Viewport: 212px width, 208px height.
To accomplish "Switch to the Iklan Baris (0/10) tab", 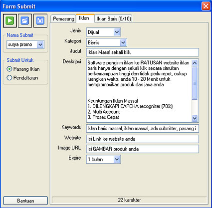I will coord(114,19).
